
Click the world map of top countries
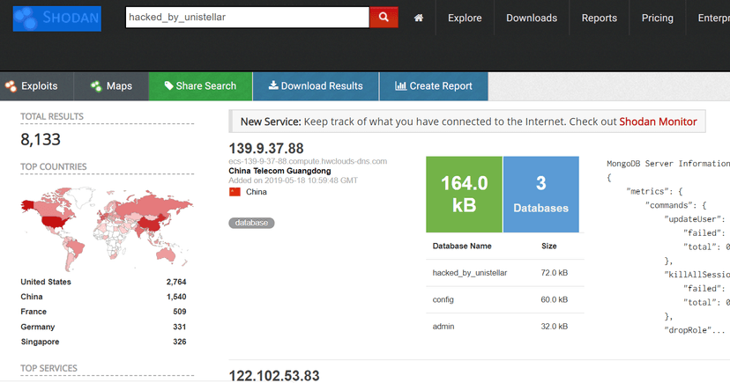click(107, 229)
